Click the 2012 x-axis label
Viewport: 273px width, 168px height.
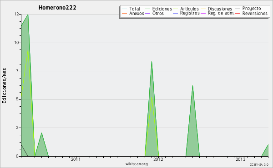pyautogui.click(x=158, y=159)
